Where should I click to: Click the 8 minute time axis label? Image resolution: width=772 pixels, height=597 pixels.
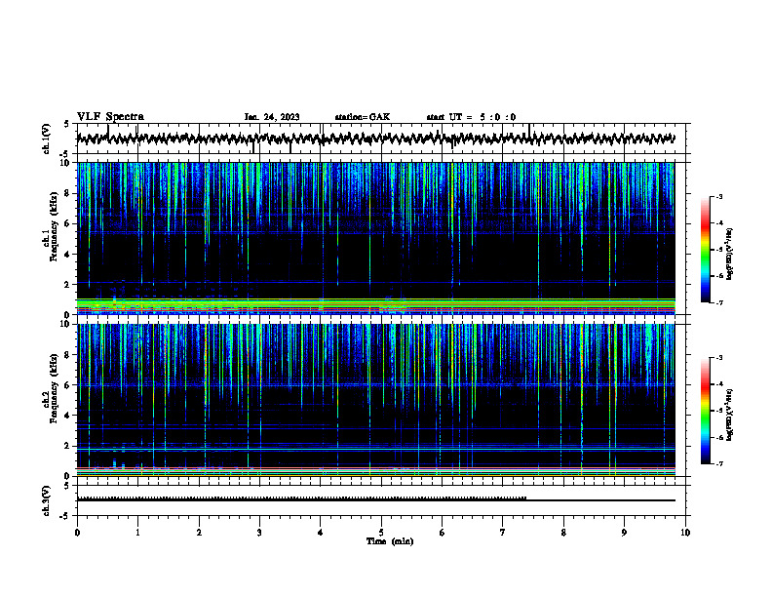pyautogui.click(x=563, y=533)
